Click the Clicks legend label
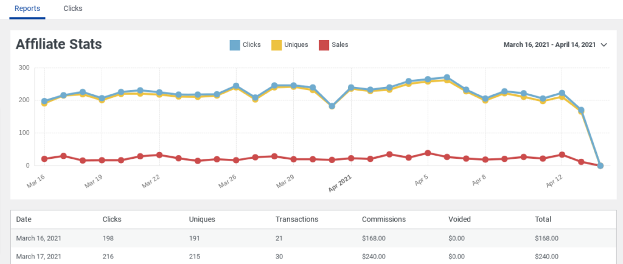The height and width of the screenshot is (264, 623). tap(251, 44)
